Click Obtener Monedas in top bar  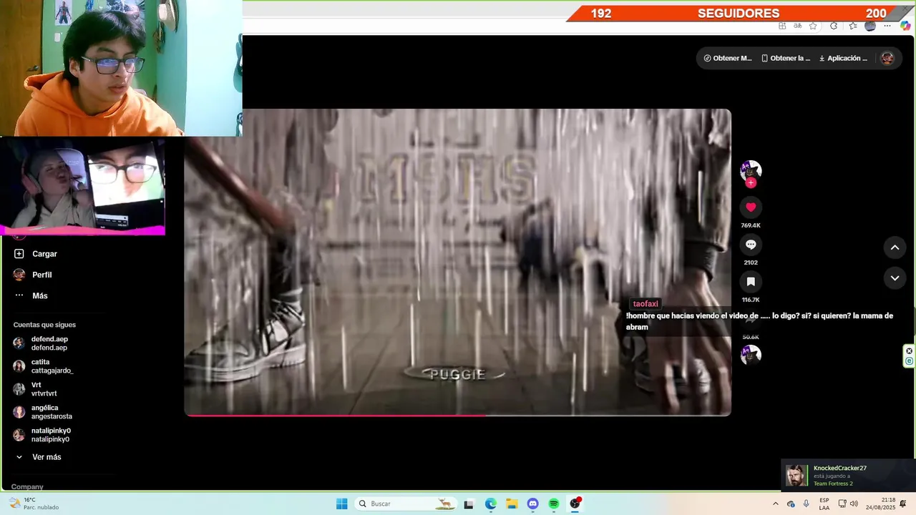(x=728, y=59)
